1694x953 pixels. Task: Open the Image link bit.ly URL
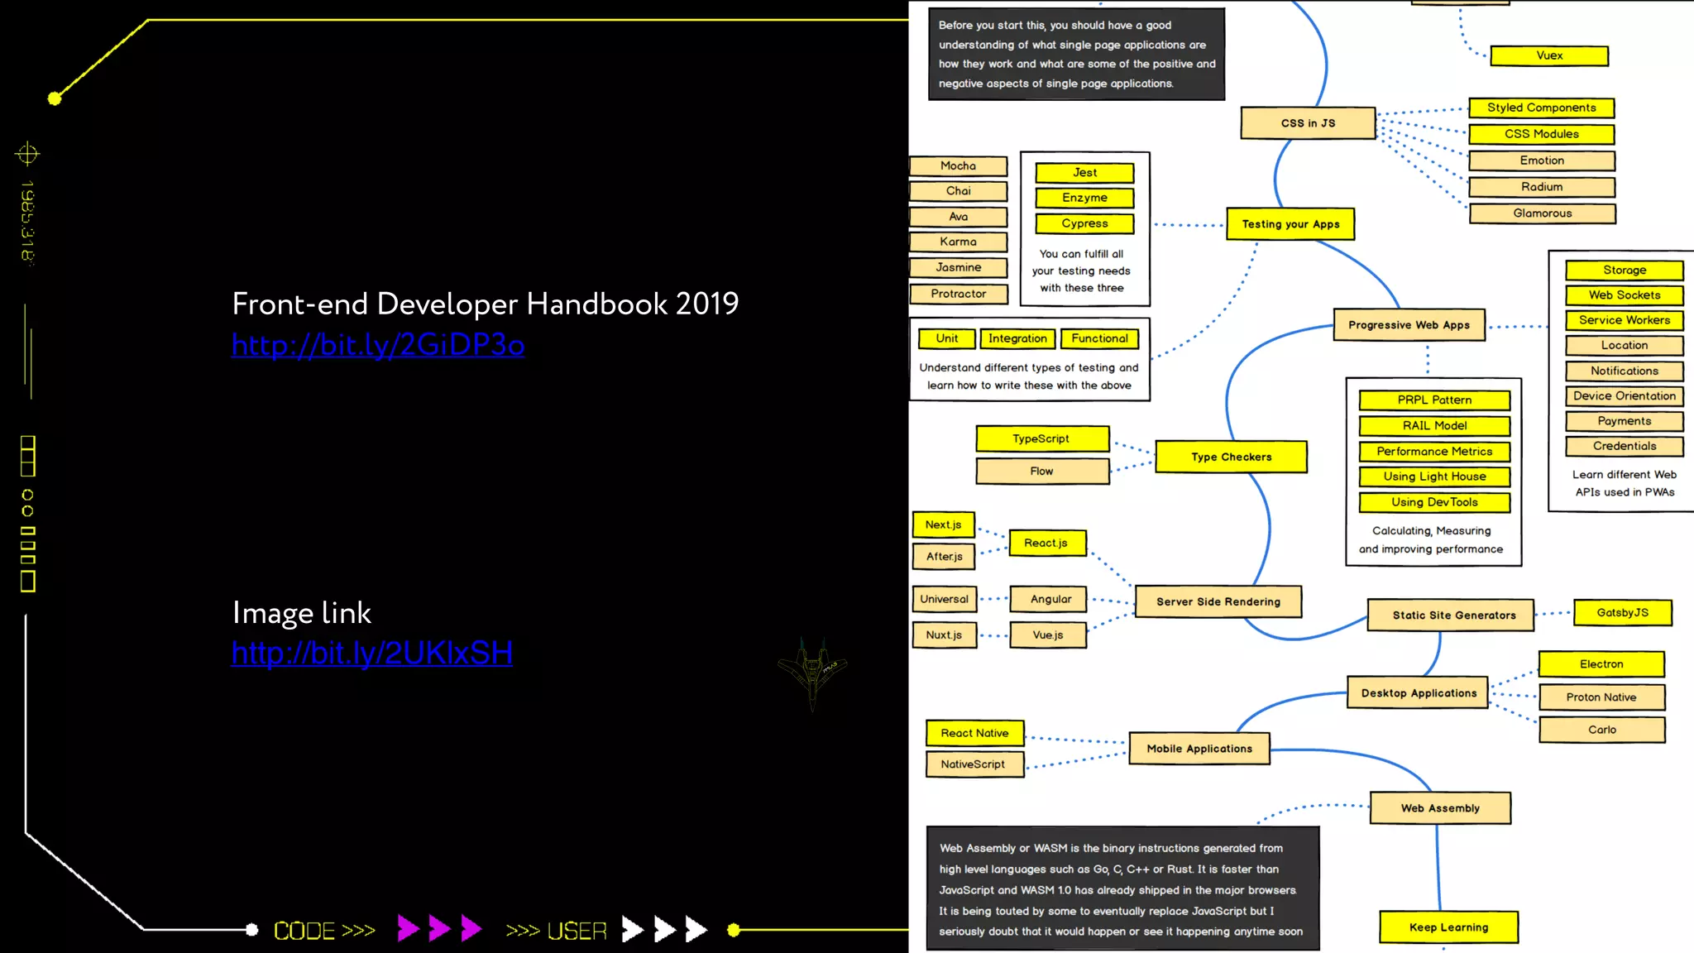[372, 654]
